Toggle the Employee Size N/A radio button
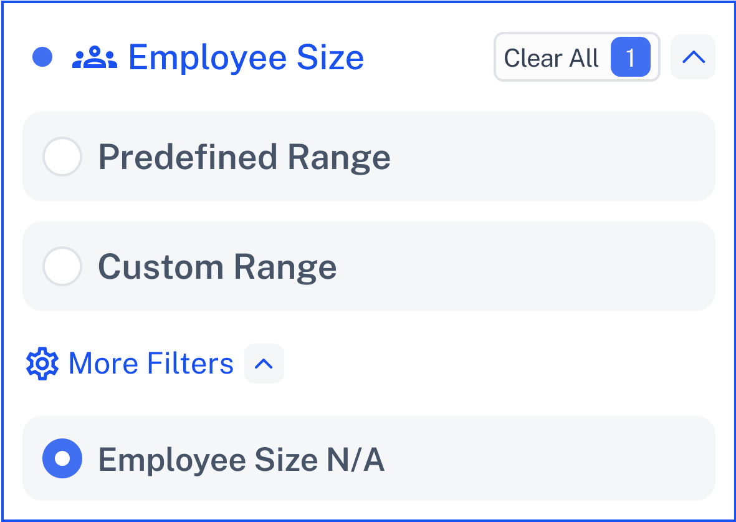 62,458
